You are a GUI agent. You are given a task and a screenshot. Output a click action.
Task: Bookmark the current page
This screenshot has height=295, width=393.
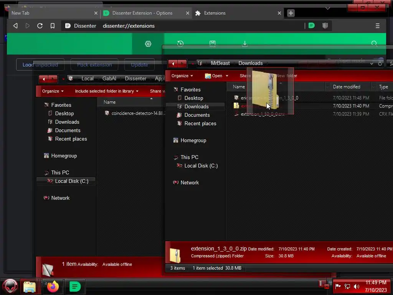[53, 26]
